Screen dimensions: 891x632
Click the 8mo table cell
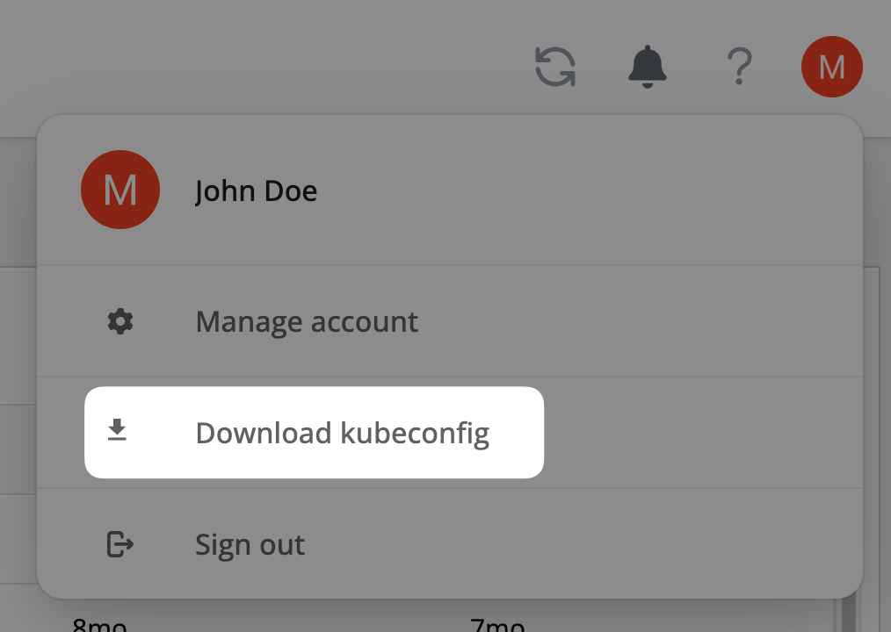coord(99,625)
